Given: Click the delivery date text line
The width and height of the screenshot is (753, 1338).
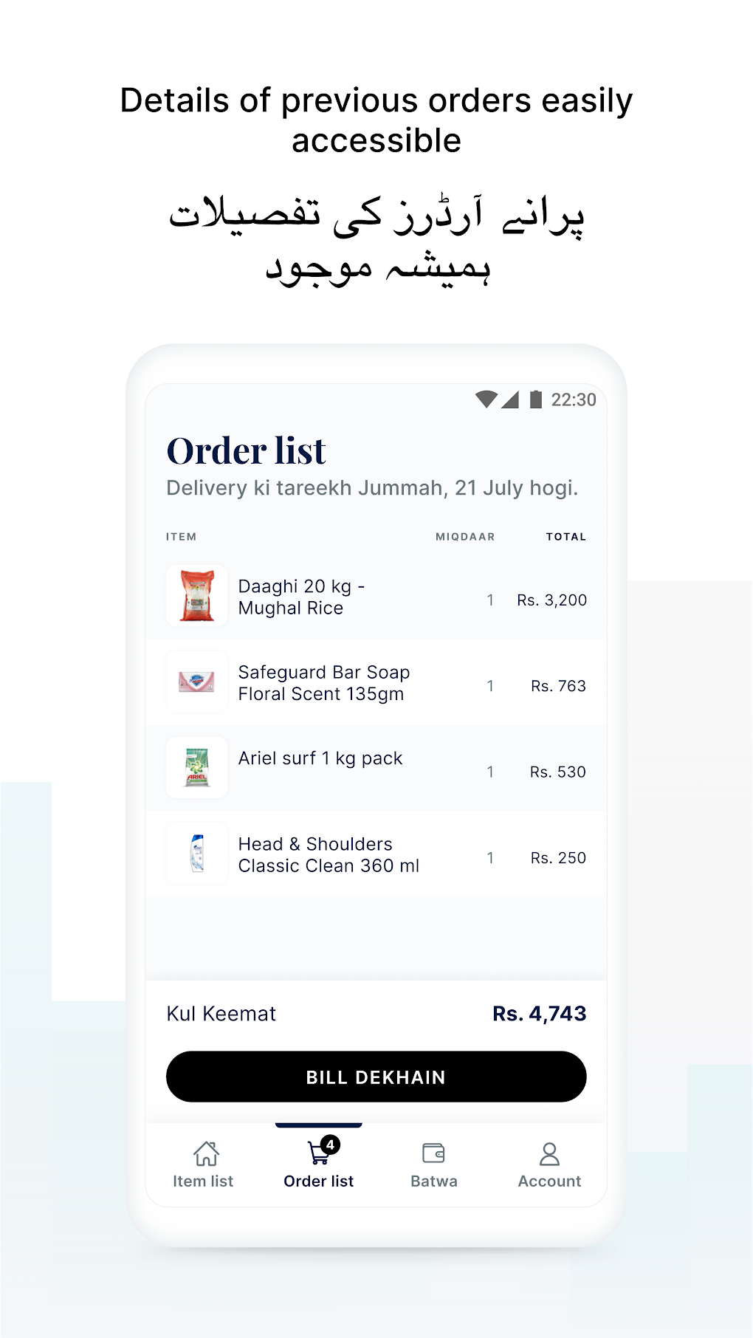Looking at the screenshot, I should [x=372, y=487].
